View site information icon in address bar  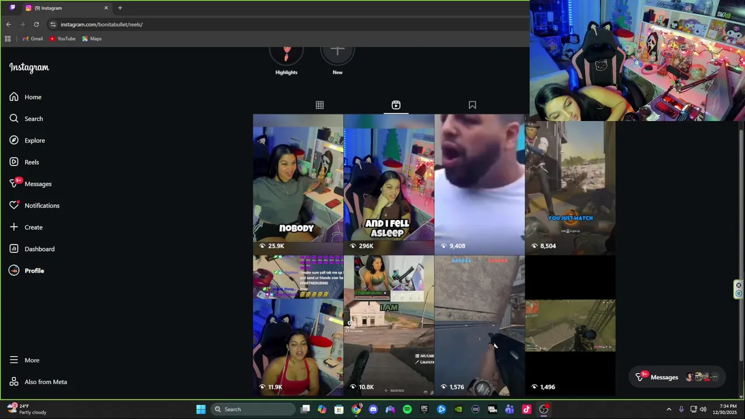[53, 24]
